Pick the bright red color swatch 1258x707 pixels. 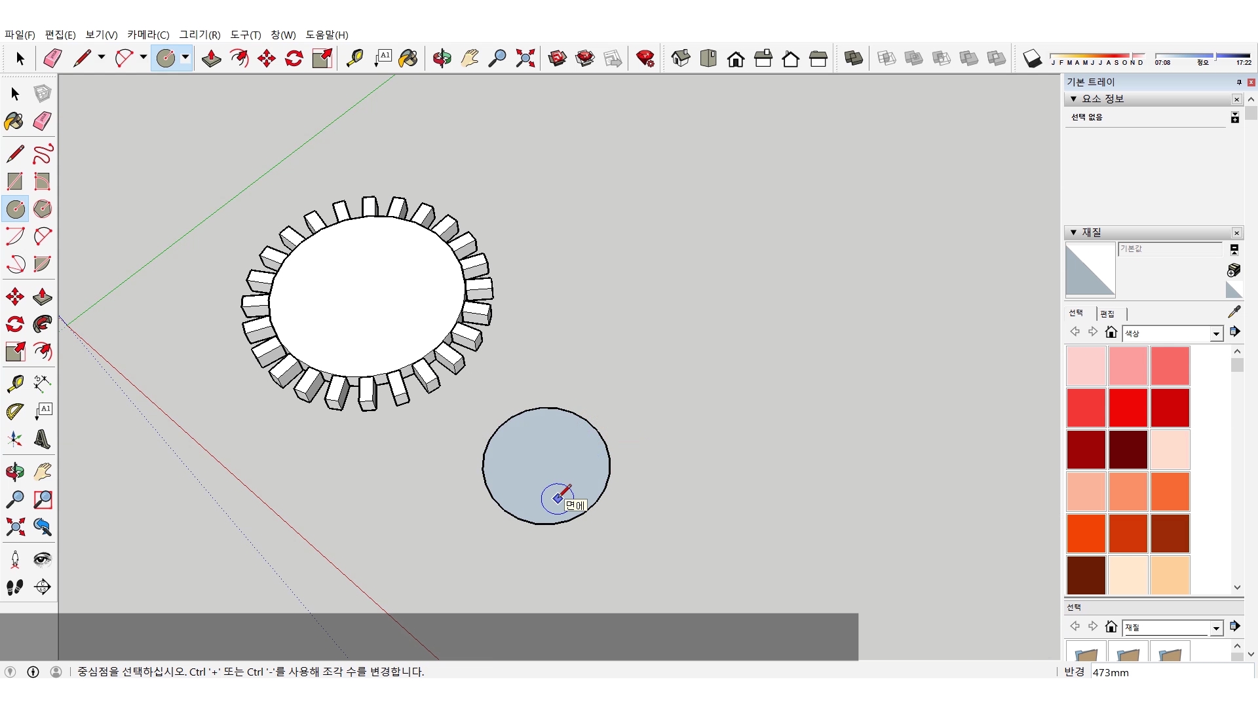pyautogui.click(x=1128, y=407)
